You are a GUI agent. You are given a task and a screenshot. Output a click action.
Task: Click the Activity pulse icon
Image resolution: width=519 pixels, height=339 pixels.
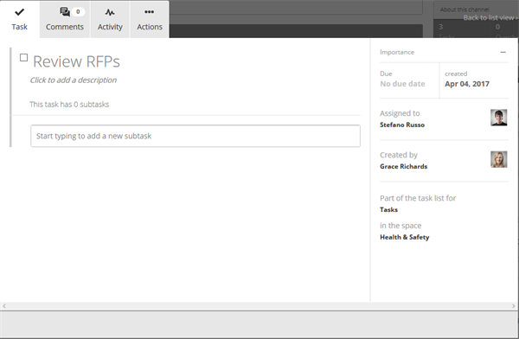[x=110, y=12]
